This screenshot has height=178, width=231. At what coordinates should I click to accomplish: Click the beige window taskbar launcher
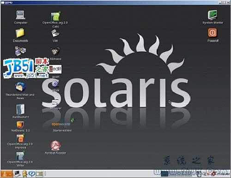pyautogui.click(x=39, y=174)
